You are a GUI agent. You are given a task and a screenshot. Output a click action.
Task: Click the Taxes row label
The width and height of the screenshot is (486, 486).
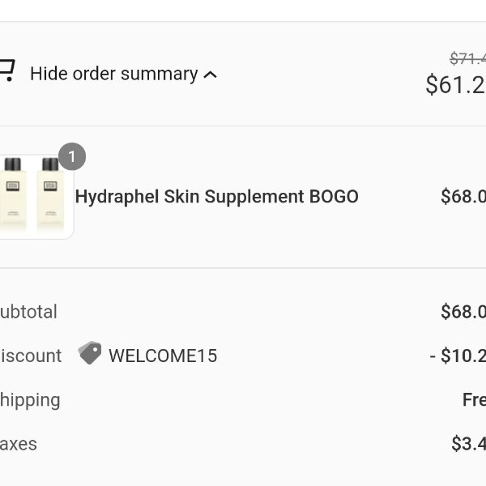[x=19, y=444]
